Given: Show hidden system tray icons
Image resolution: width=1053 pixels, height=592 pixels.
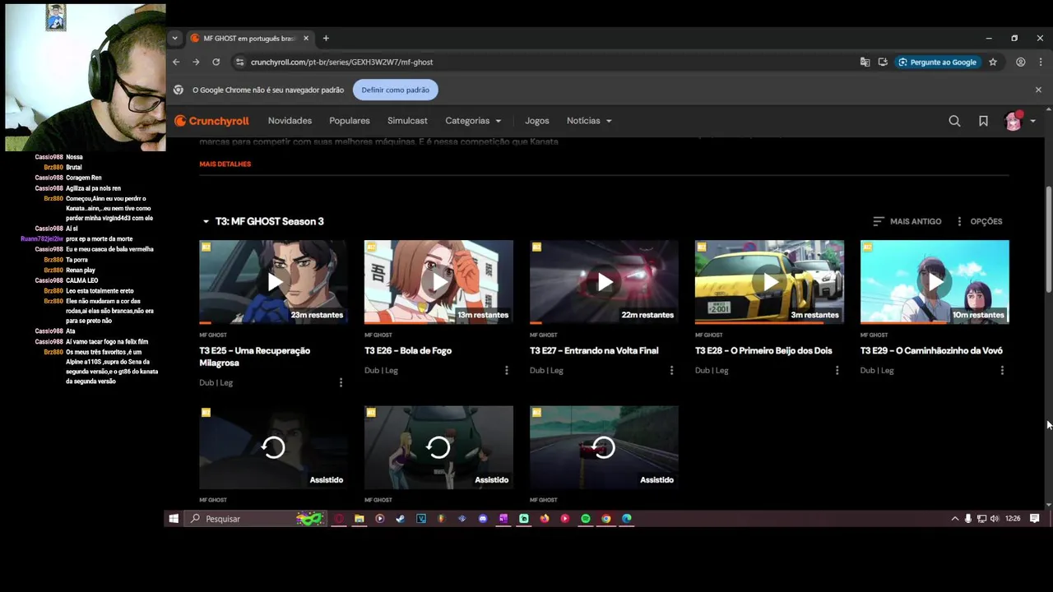Looking at the screenshot, I should [954, 519].
